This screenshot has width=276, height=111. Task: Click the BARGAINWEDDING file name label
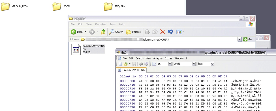click(x=93, y=46)
